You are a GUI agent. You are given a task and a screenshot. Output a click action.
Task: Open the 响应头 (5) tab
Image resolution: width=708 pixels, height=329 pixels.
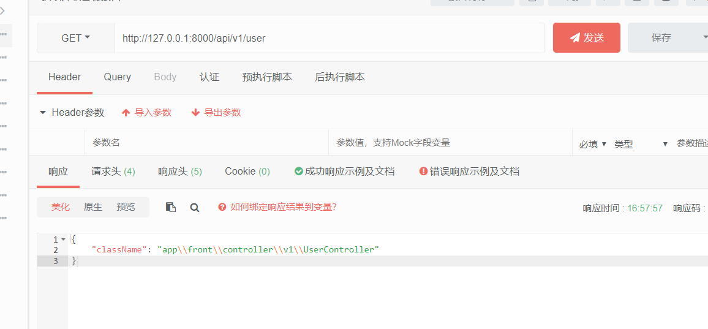(x=180, y=172)
